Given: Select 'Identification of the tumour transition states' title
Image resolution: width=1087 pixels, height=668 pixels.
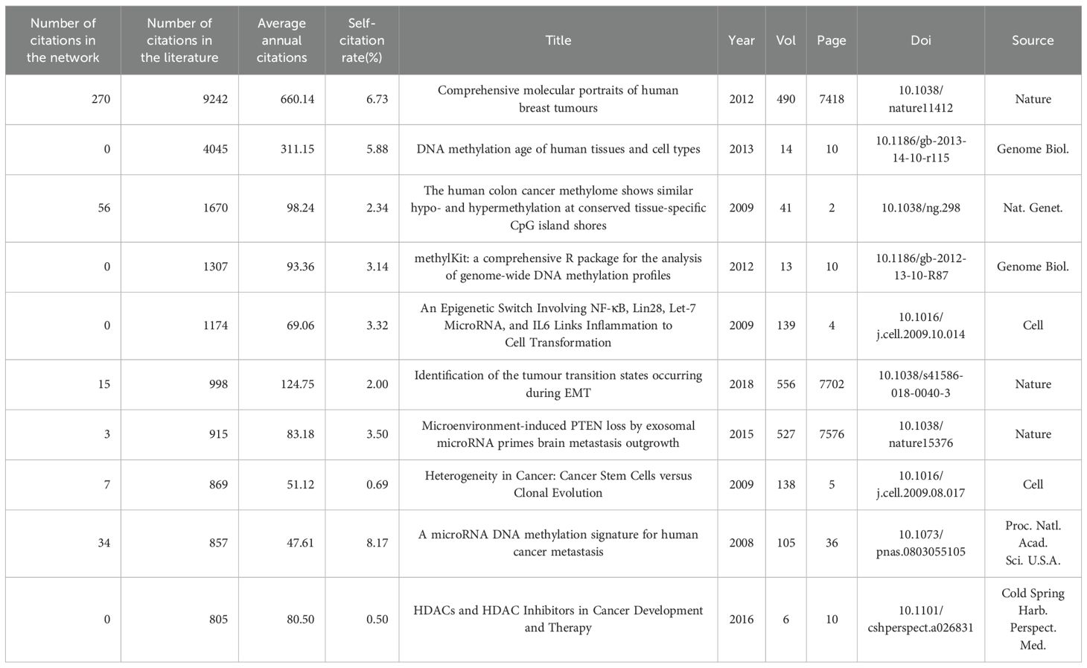Looking at the screenshot, I should [558, 384].
